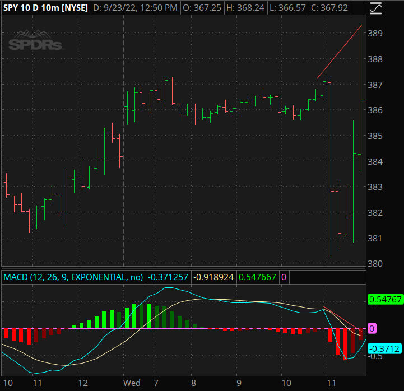Viewport: 404px width, 391px height.
Task: Click the MACD (12, 26, 9, EXPONENTIAL, no) study label
Action: (73, 277)
